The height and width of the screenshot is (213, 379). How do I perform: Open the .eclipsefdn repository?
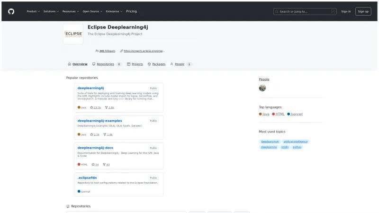87,178
